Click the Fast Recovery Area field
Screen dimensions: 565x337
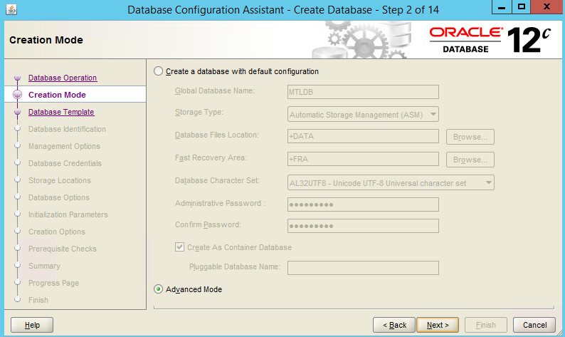pyautogui.click(x=363, y=159)
